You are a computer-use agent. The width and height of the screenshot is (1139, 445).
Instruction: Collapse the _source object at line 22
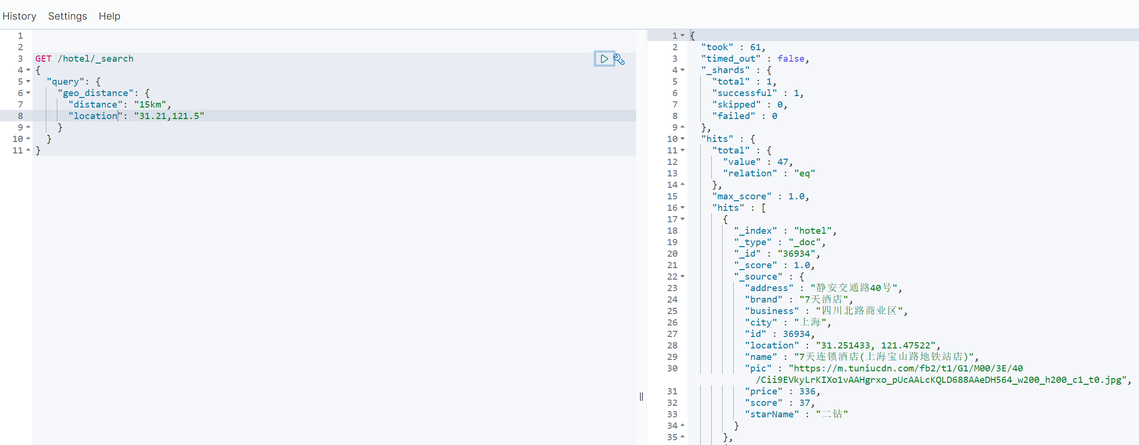pyautogui.click(x=683, y=276)
